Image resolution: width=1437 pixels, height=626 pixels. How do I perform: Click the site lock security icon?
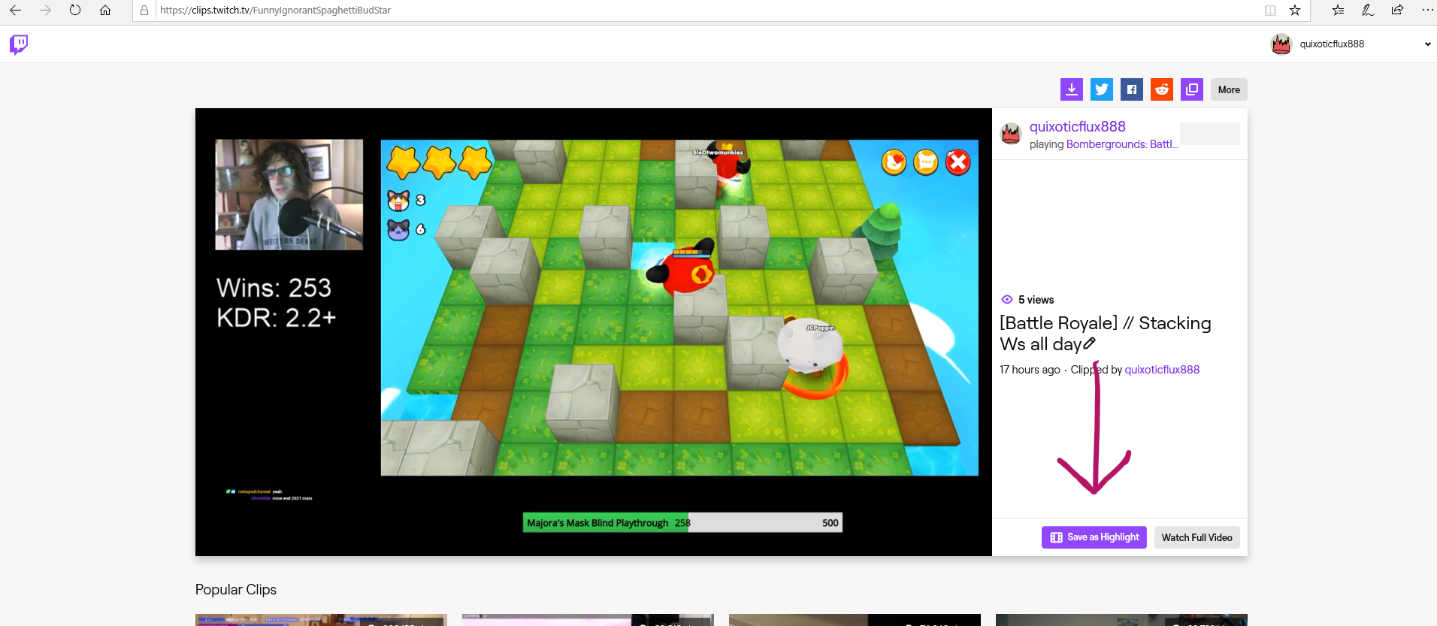point(144,11)
